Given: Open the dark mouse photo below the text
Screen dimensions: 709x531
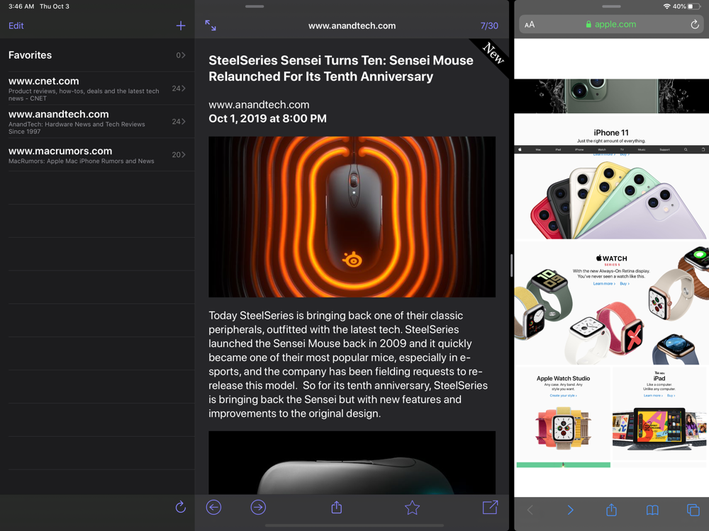Looking at the screenshot, I should point(352,462).
